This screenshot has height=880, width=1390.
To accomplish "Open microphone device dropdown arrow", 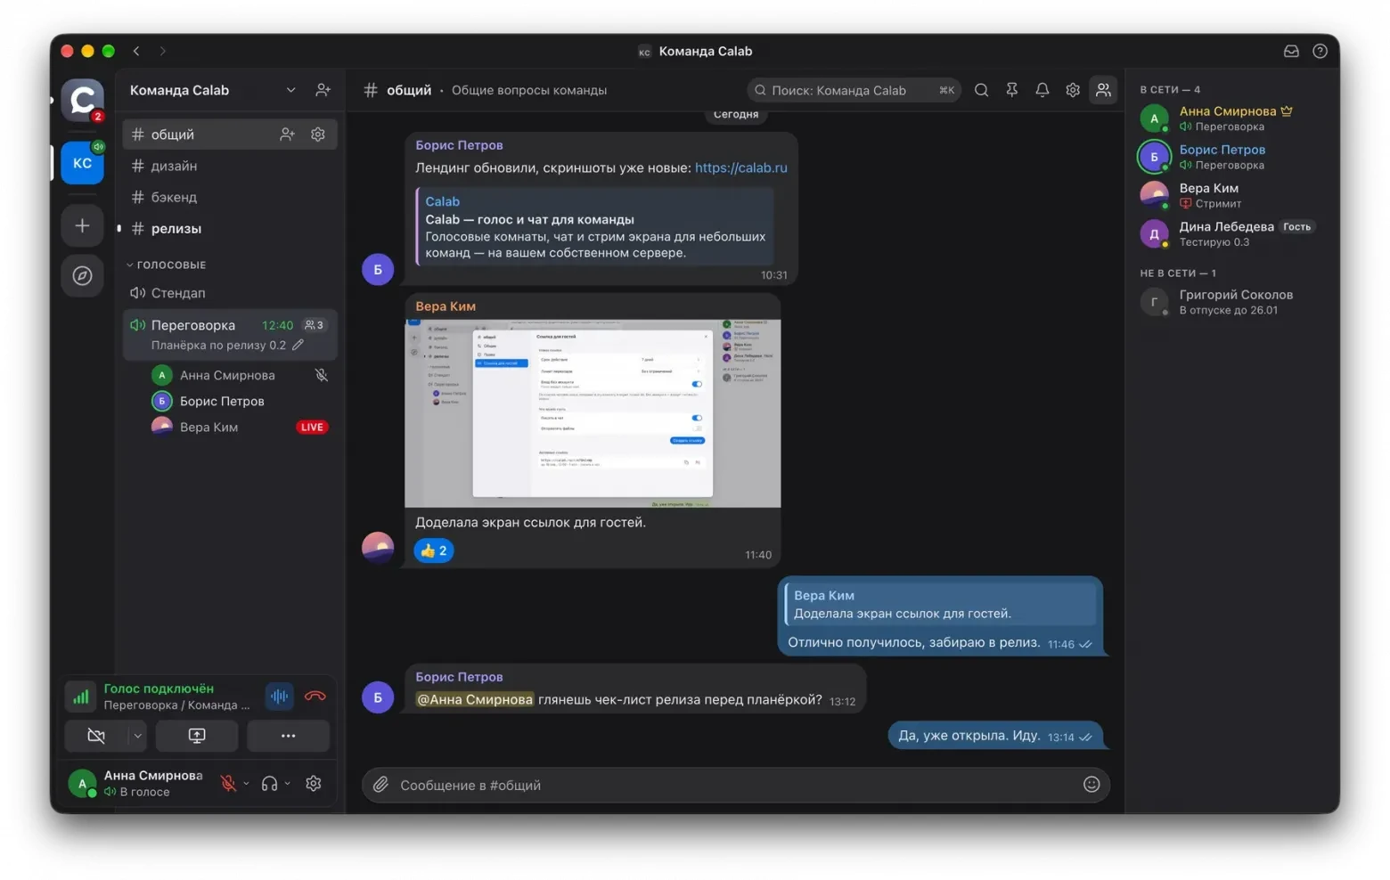I will [246, 784].
